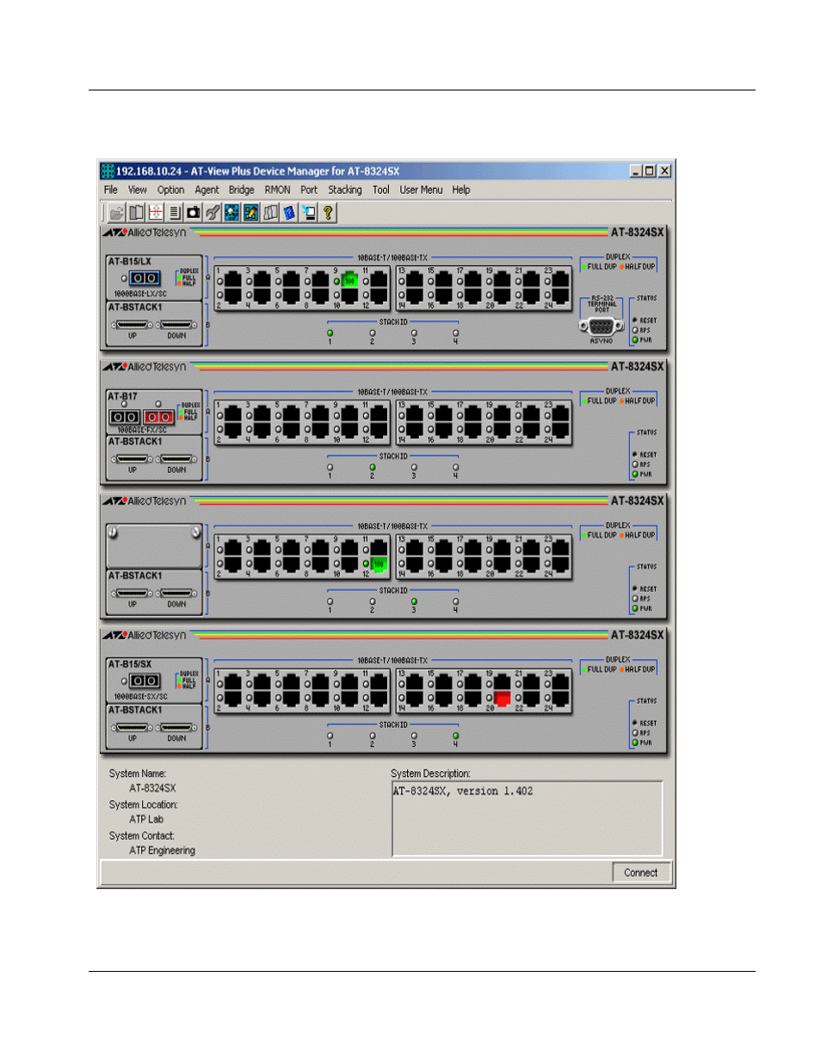The width and height of the screenshot is (821, 1064).
Task: Click the blue help book toolbar icon
Action: point(289,212)
